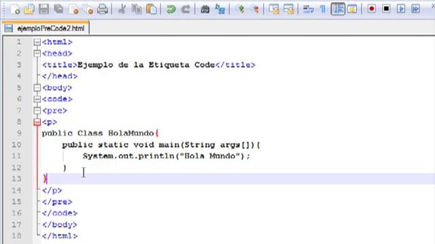The height and width of the screenshot is (244, 435).
Task: Click the </pre> closing tag
Action: (x=57, y=202)
